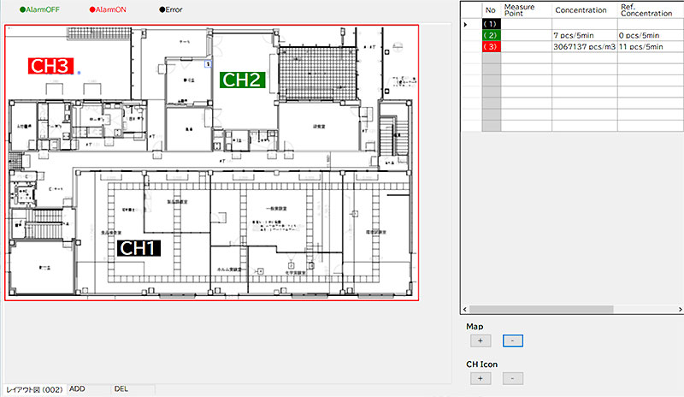Zoom out the map with minus button
The image size is (684, 397).
pos(512,341)
